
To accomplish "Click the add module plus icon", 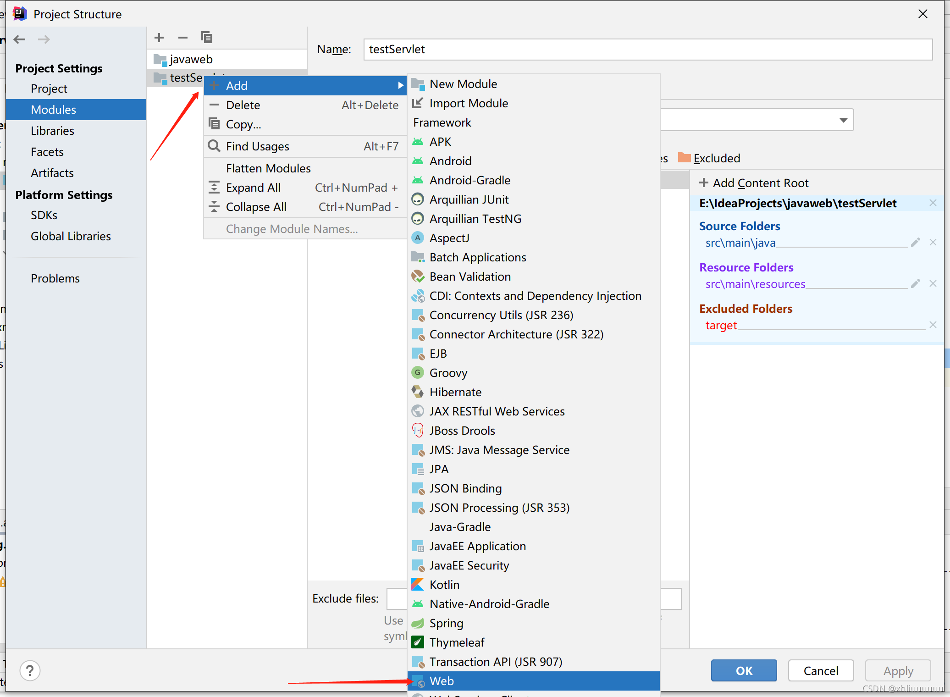I will pos(159,38).
